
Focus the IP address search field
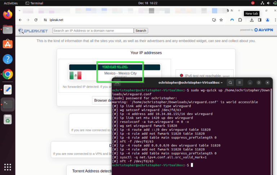click(x=93, y=31)
